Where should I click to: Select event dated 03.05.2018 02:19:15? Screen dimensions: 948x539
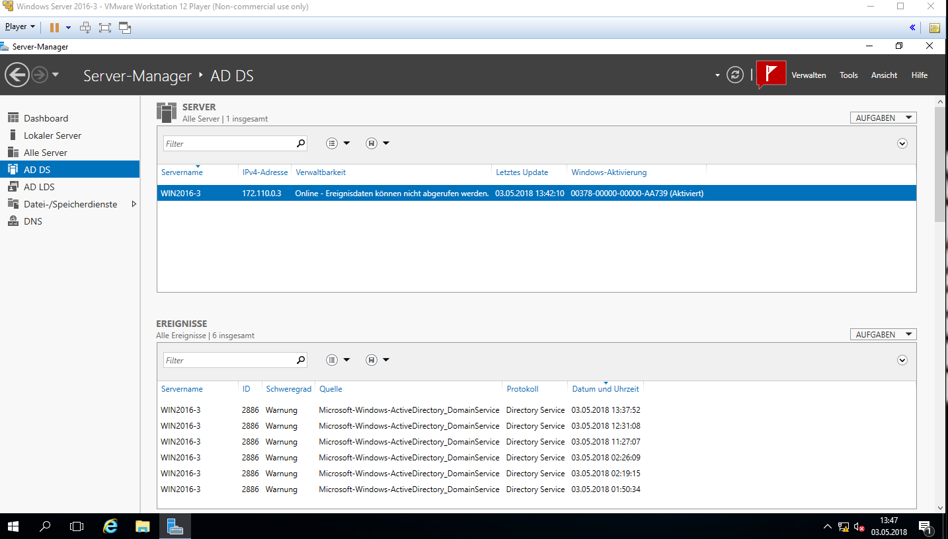click(x=536, y=474)
